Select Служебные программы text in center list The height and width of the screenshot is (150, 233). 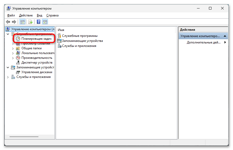coord(80,36)
